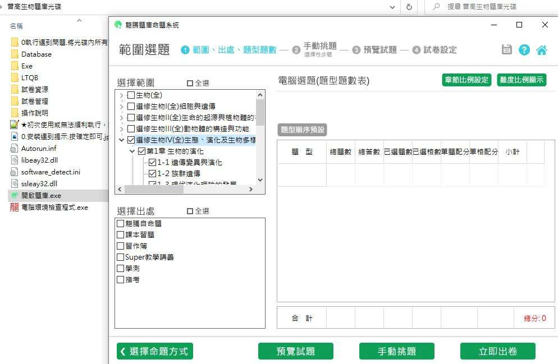Select the Exe folder icon

[15, 66]
